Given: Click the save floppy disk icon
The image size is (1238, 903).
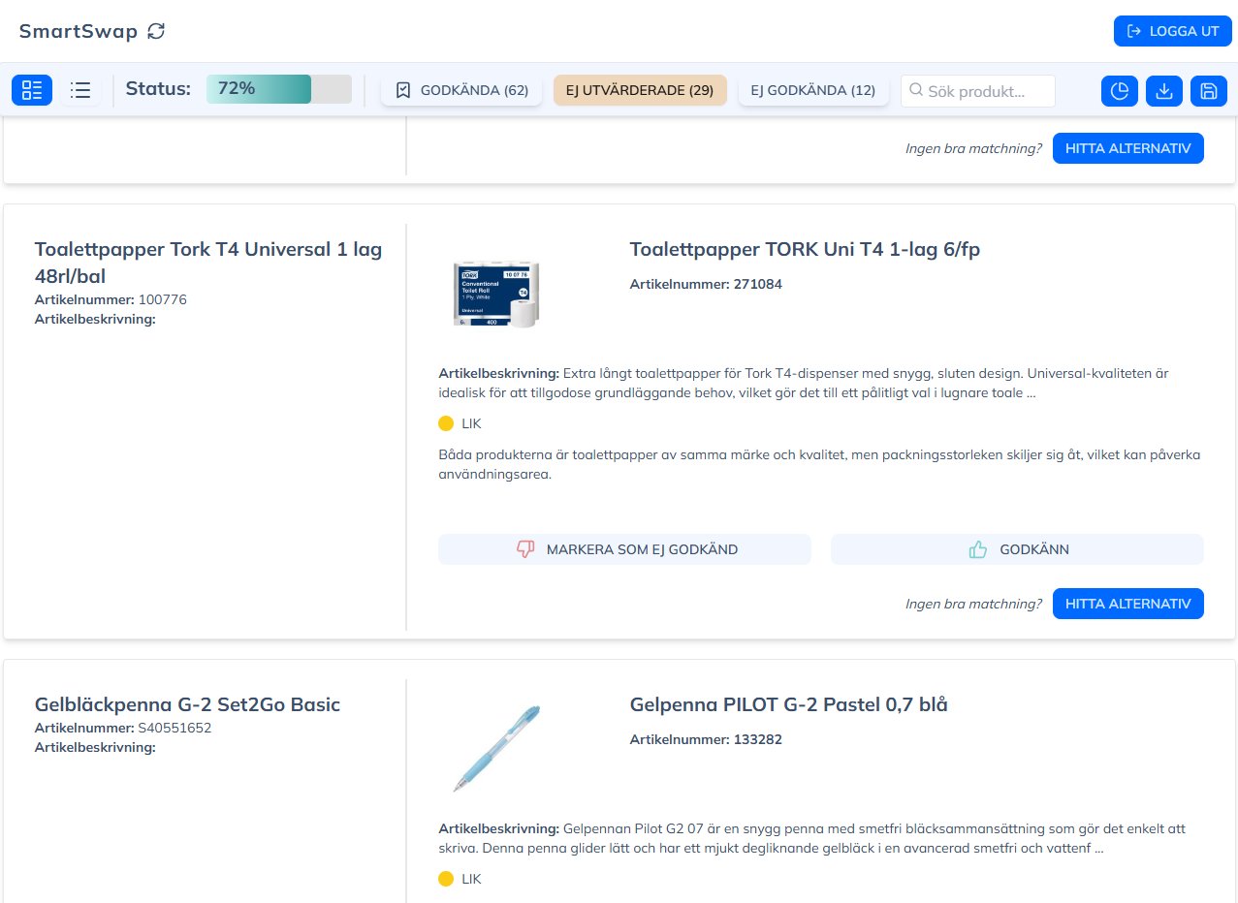Looking at the screenshot, I should (1209, 91).
